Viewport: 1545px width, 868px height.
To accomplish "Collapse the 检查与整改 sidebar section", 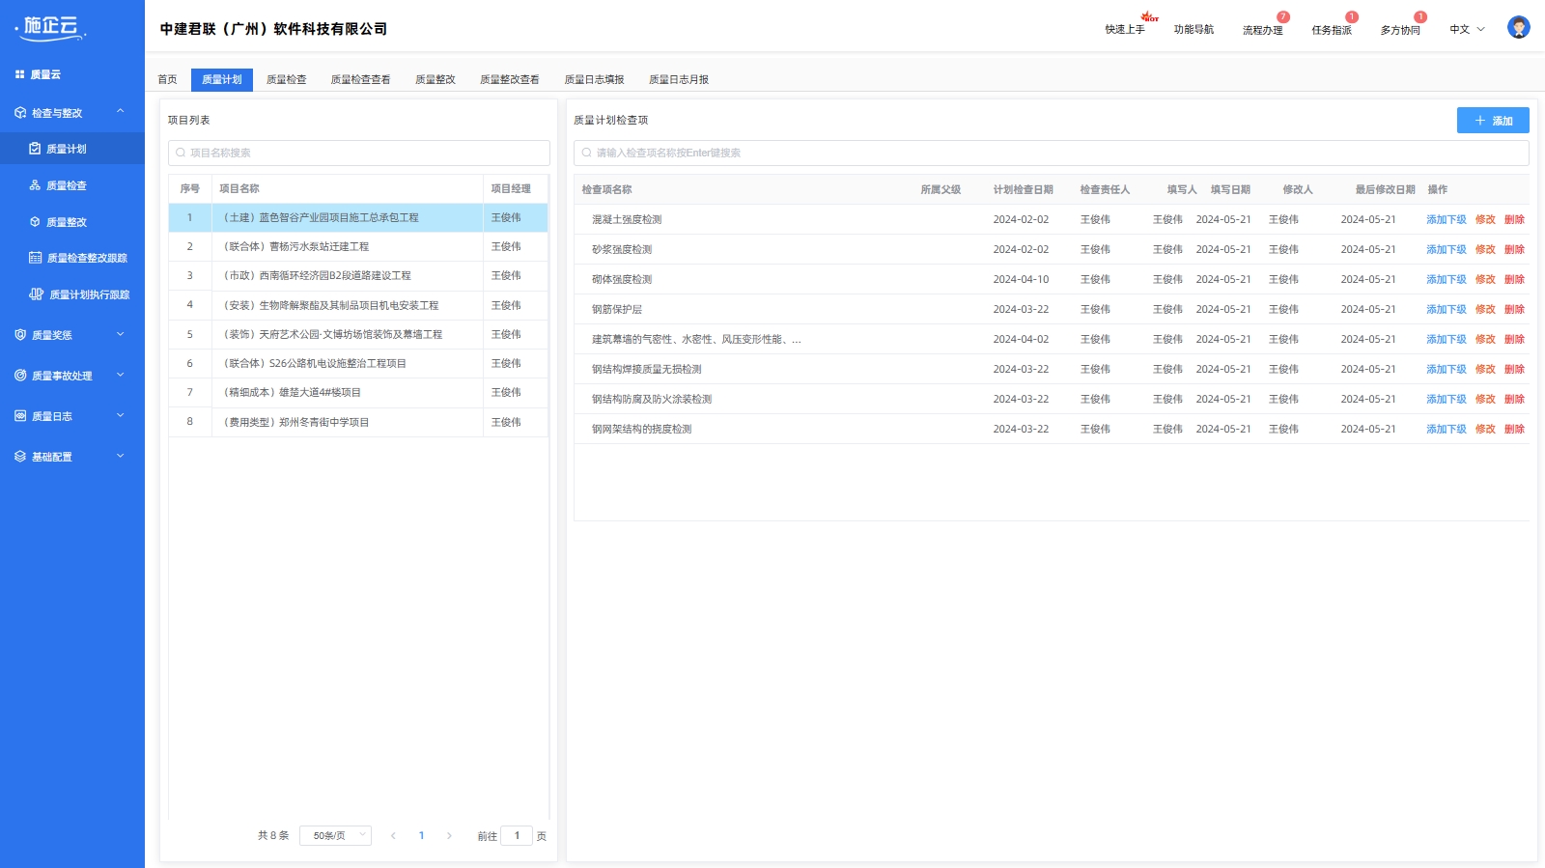I will click(120, 112).
